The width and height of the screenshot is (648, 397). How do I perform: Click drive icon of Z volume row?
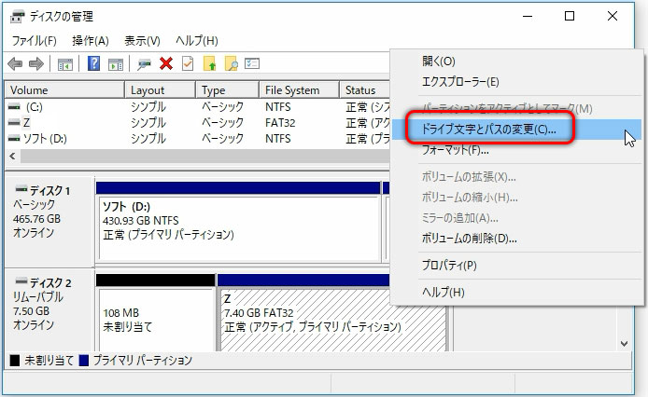click(14, 123)
